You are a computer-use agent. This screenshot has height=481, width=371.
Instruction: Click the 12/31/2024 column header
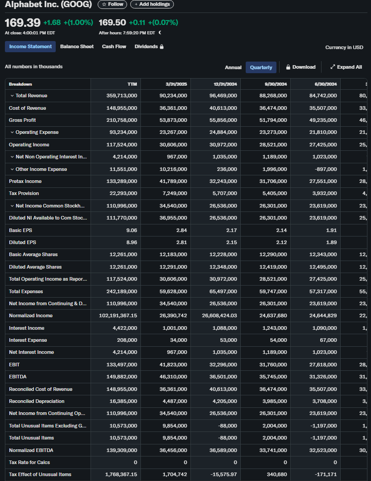pos(225,84)
